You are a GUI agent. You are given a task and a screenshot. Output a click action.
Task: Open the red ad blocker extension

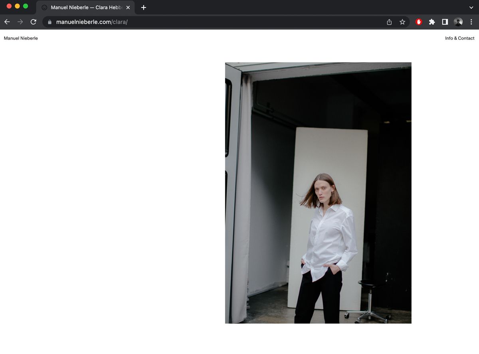click(419, 22)
